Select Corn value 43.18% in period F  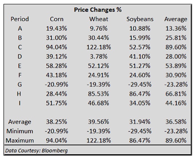click(x=57, y=75)
